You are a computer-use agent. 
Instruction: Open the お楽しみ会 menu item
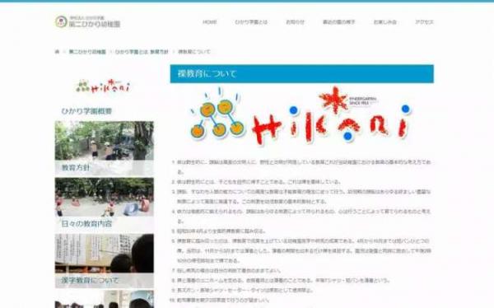pyautogui.click(x=385, y=22)
